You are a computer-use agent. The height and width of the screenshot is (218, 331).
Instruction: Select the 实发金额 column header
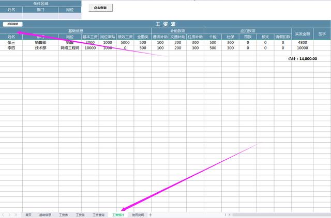pos(302,34)
